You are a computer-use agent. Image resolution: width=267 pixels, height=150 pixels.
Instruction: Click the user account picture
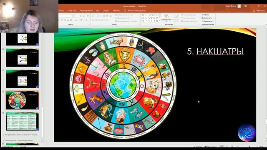point(239,6)
